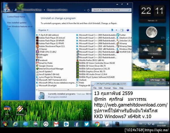The image size is (170, 133).
Task: Select Internet Download Manager entry
Action: [x=50, y=69]
